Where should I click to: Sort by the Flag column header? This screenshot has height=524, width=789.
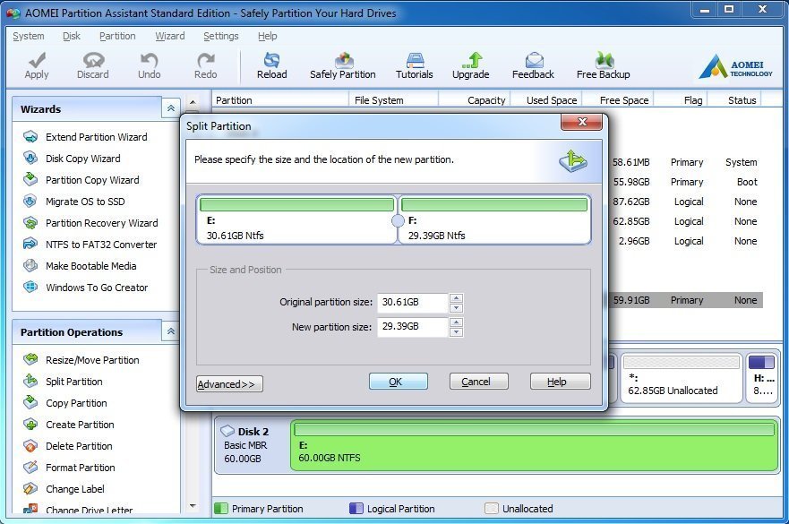click(682, 100)
